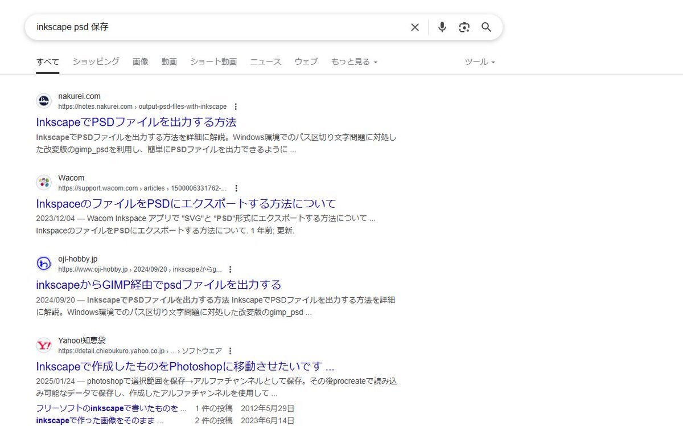Clear the search box with X icon
Viewport: 683px width, 426px height.
tap(415, 27)
